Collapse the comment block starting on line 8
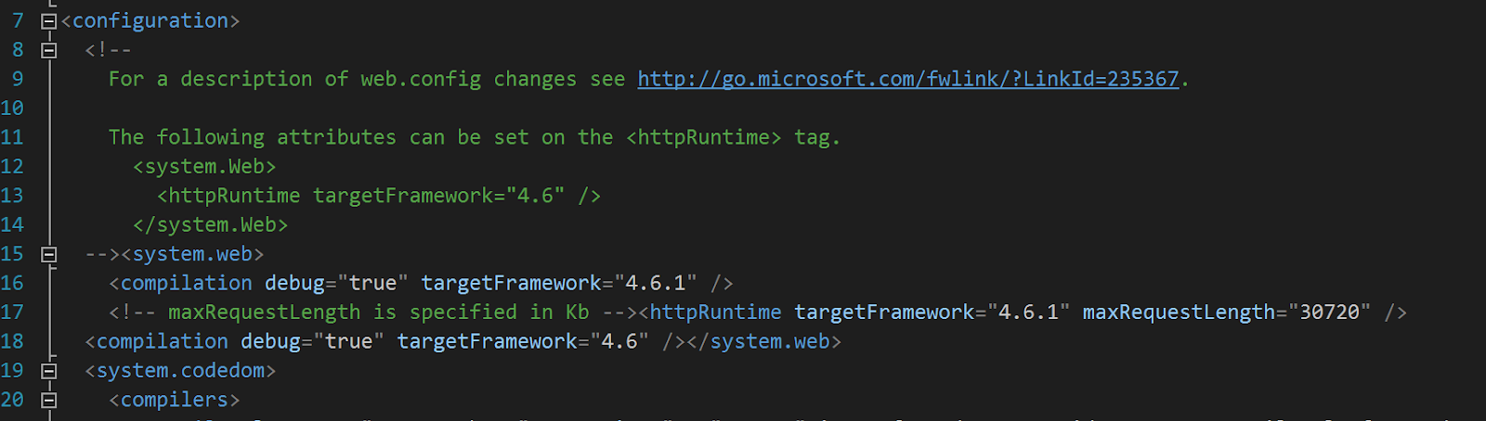 click(49, 50)
